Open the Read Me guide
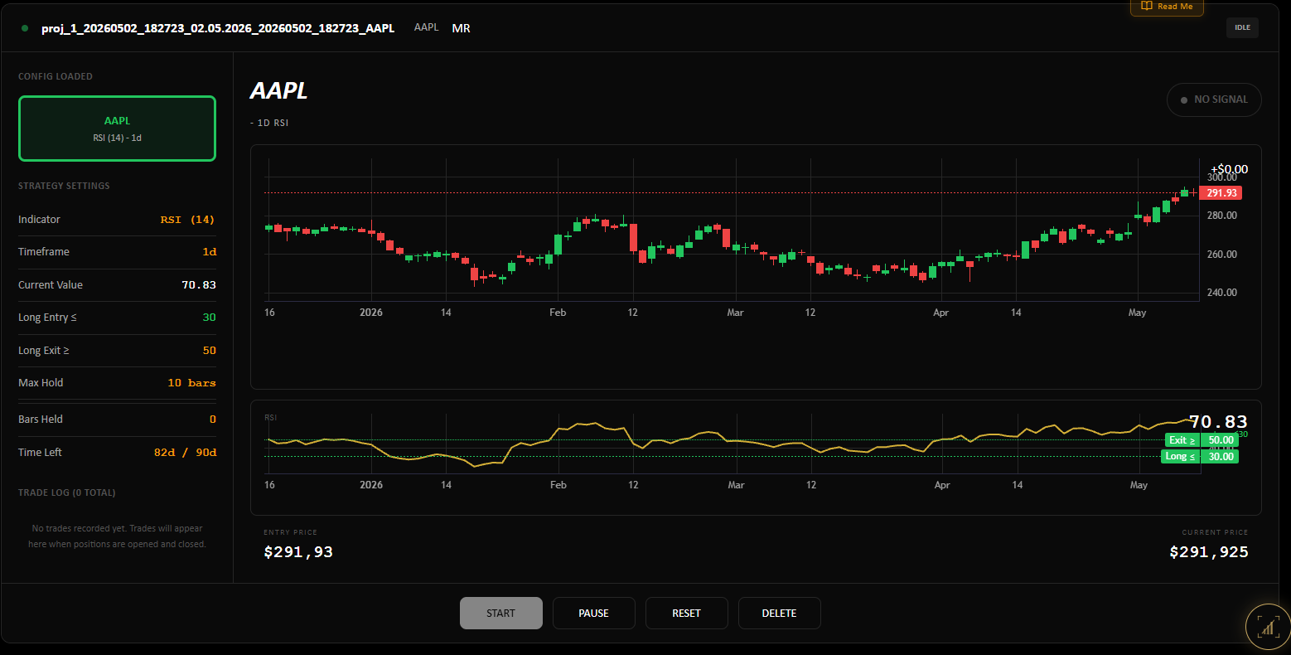 click(1167, 7)
